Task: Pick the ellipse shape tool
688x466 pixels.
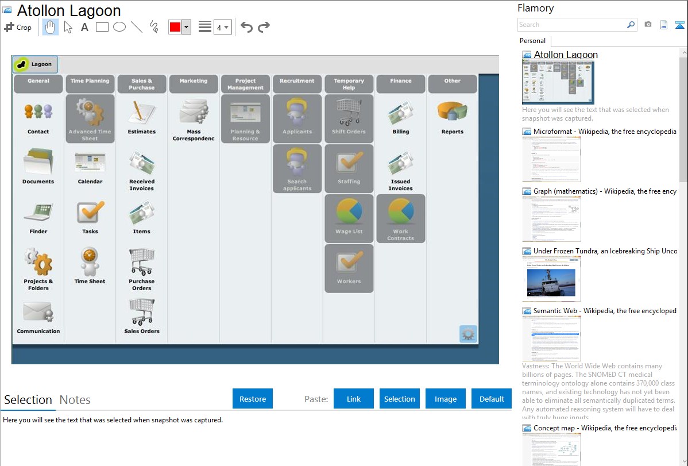Action: click(x=119, y=27)
